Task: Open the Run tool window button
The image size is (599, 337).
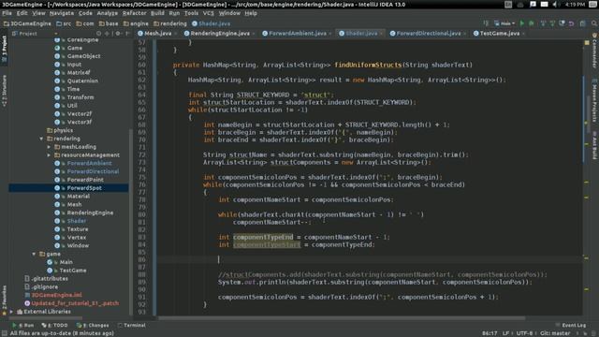Action: [x=22, y=326]
